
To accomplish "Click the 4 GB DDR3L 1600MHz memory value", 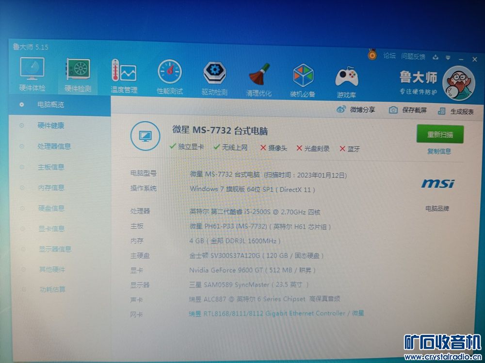I will (x=235, y=241).
